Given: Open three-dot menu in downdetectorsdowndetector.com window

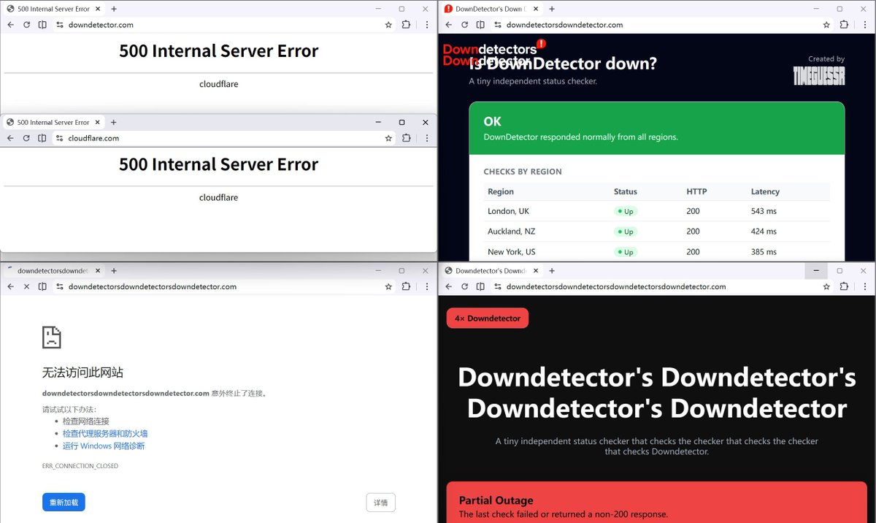Looking at the screenshot, I should [865, 24].
